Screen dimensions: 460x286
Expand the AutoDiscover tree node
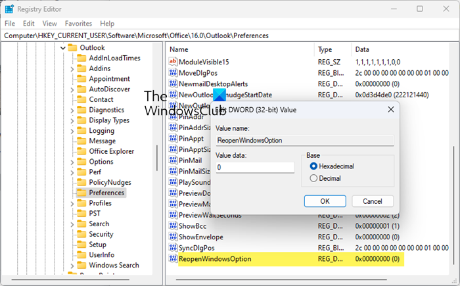pyautogui.click(x=72, y=89)
